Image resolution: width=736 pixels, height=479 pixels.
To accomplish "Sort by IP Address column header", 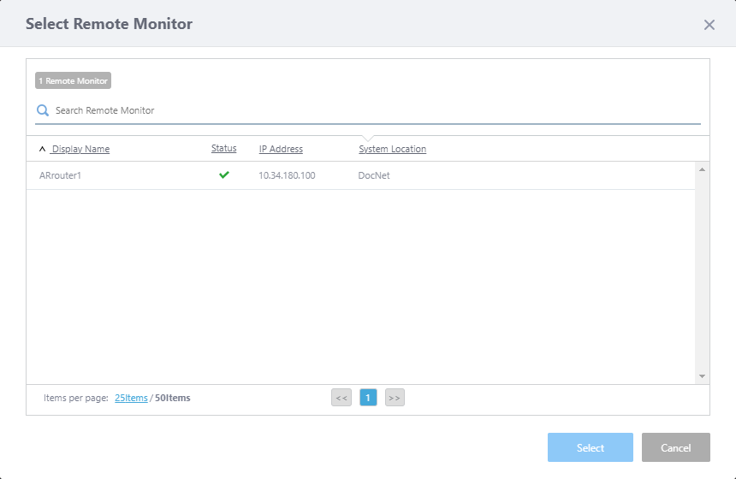I will [281, 149].
